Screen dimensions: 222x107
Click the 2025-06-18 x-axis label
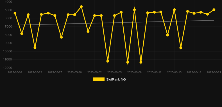pyautogui.click(x=194, y=72)
